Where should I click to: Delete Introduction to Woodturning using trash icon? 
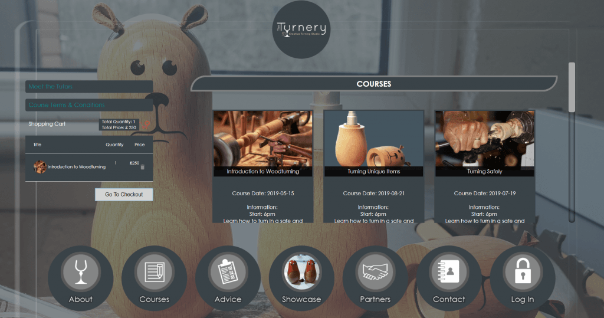(x=142, y=168)
